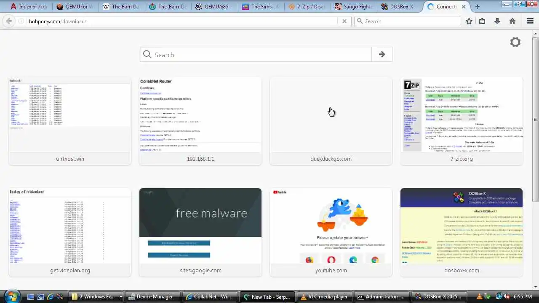
Task: Switch to The Barn Dance Wikipedia tab
Action: pos(122,7)
